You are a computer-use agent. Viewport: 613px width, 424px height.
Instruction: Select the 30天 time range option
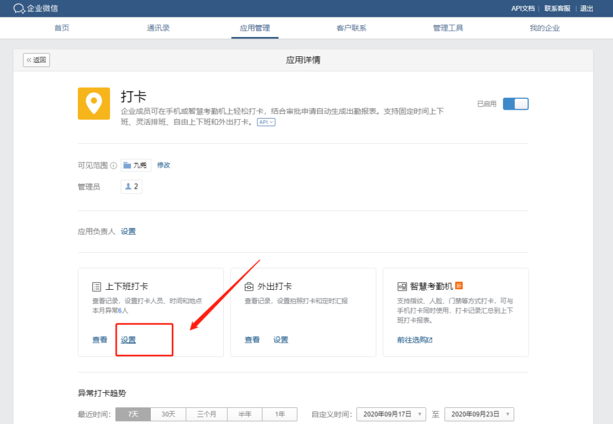(x=168, y=414)
